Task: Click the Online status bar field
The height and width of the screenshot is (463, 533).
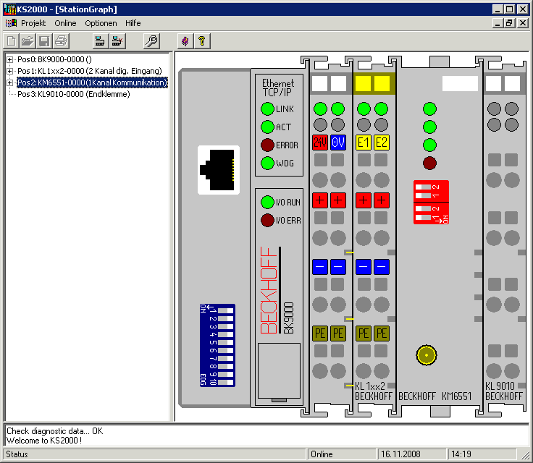Action: point(341,454)
